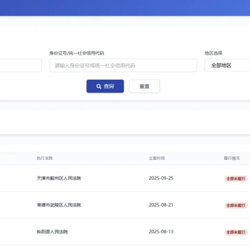Image resolution: width=250 pixels, height=250 pixels.
Task: Click 全部未履行 tag in 2025-08-13 row
Action: (x=236, y=232)
